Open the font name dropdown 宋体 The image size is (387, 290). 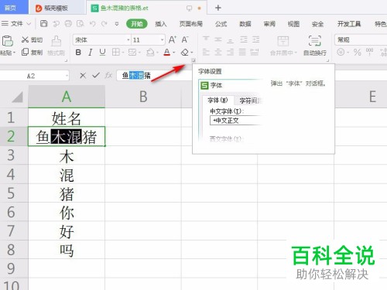tap(128, 40)
